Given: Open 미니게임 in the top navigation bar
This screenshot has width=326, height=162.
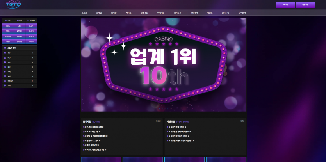Looking at the screenshot, I should point(161,12).
